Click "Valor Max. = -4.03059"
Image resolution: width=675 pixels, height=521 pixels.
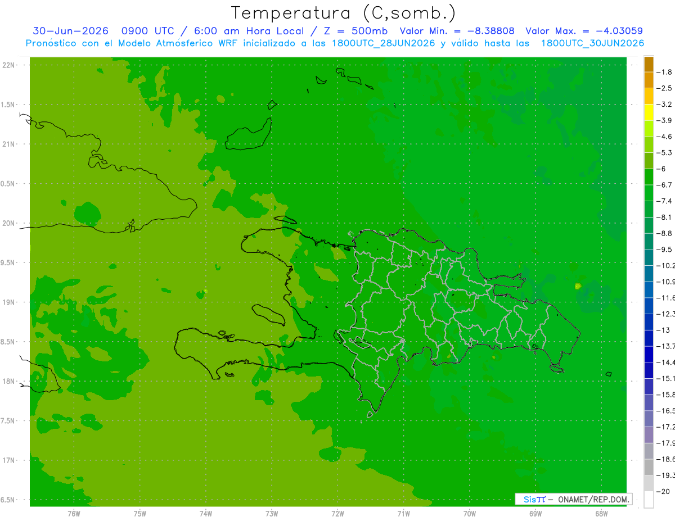(x=584, y=31)
